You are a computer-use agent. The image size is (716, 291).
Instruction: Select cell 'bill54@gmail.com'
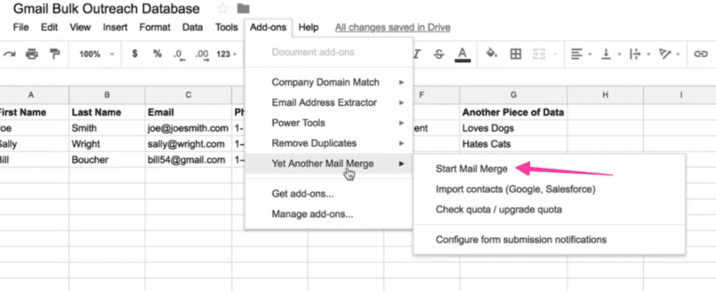click(x=188, y=160)
